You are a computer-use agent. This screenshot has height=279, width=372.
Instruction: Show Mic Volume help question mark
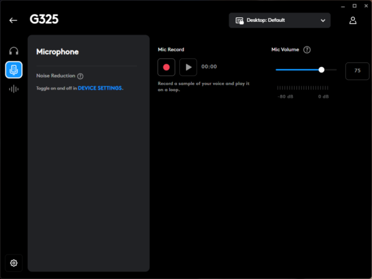(307, 50)
